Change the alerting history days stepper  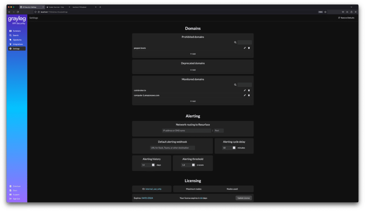point(153,165)
